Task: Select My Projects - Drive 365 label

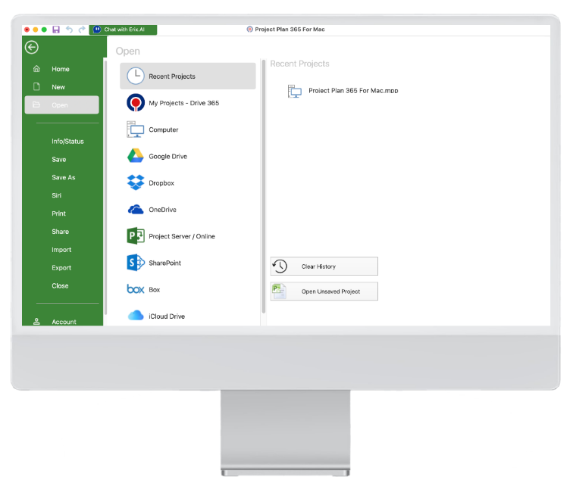Action: click(184, 103)
